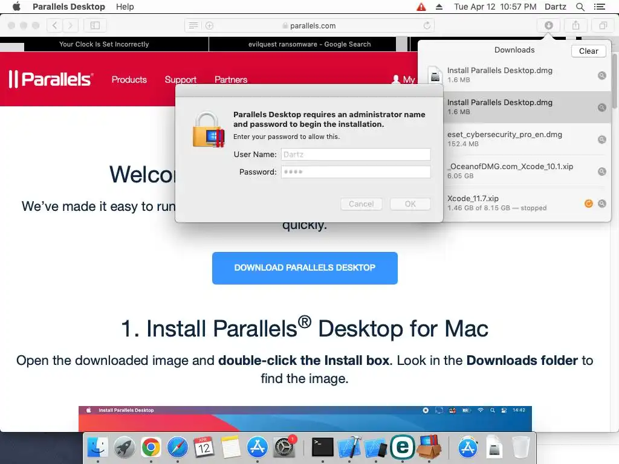Screen dimensions: 619x464
Task: Click Cancel in the administrator dialog
Action: click(361, 204)
